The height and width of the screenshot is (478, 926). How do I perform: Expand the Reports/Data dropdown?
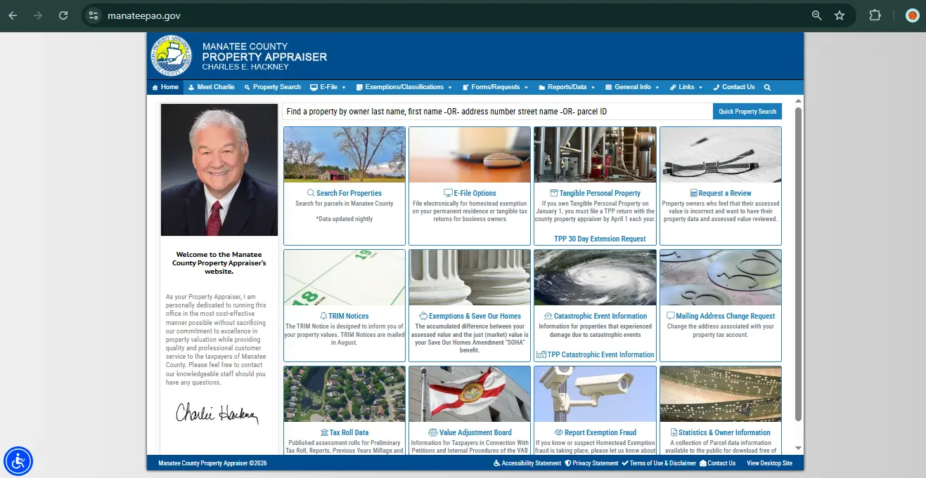click(x=565, y=87)
